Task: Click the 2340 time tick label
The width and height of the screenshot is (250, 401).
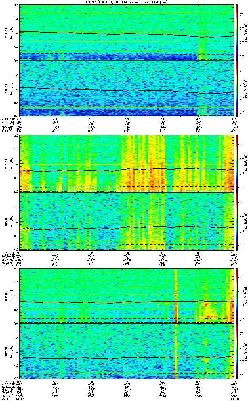Action: (x=199, y=396)
